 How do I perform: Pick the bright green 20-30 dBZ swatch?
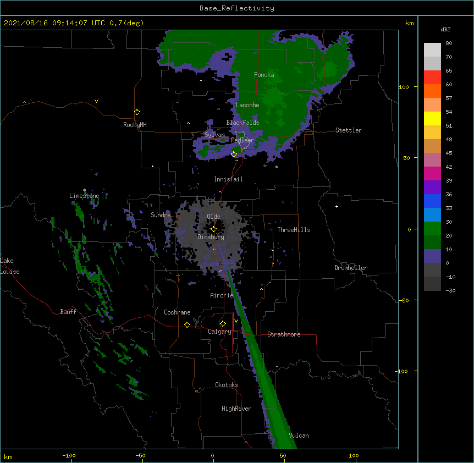click(x=432, y=229)
